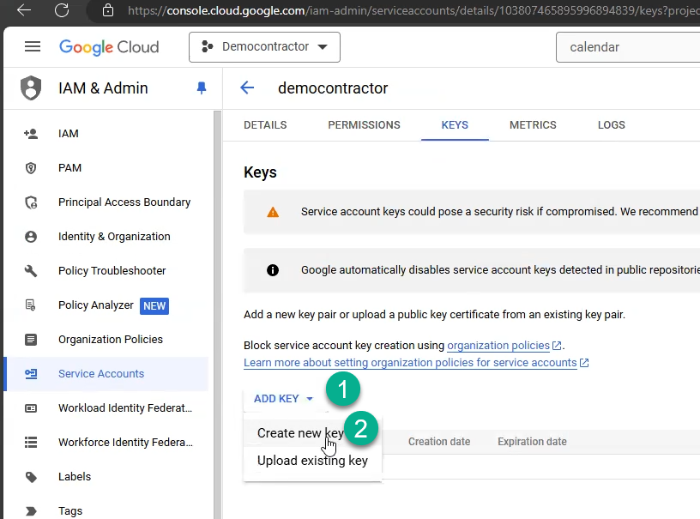Click the Workload Identity Federation icon

click(x=31, y=408)
